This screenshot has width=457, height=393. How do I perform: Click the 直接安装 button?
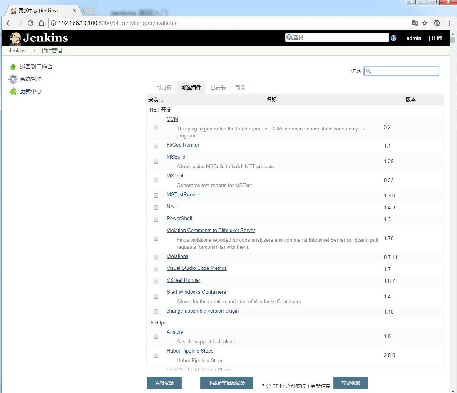pyautogui.click(x=164, y=383)
